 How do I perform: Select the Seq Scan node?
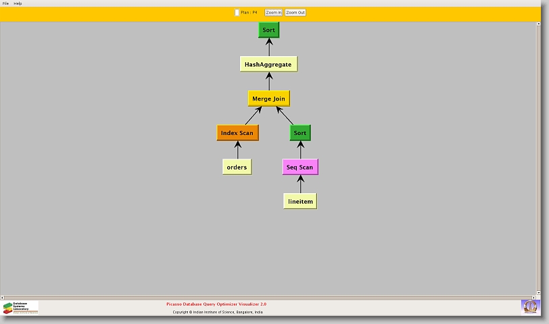[x=300, y=167]
